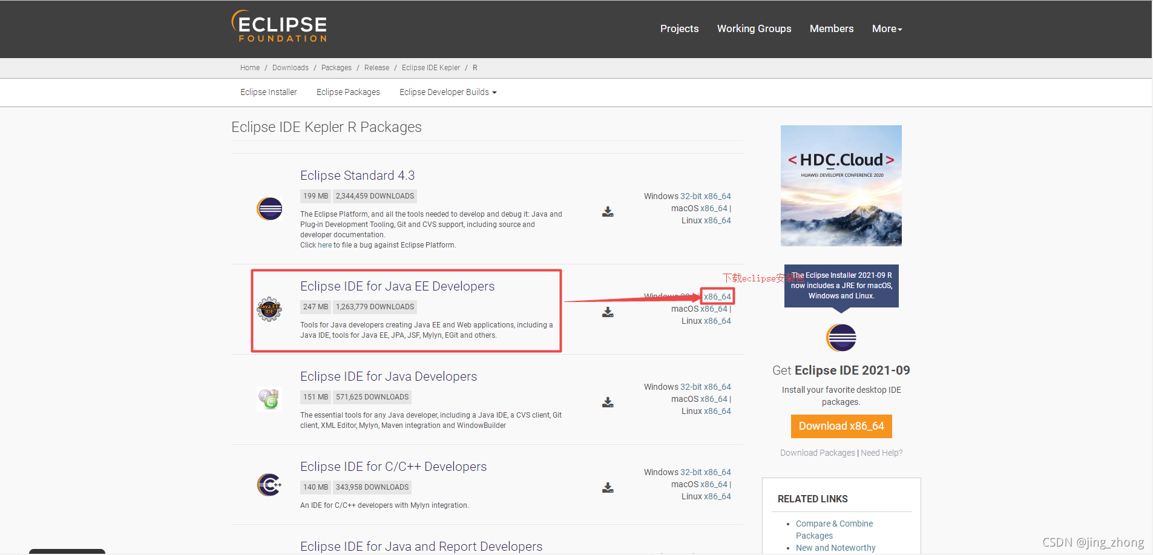Viewport: 1153px width, 555px height.
Task: Click download icon for Eclipse Standard 4.3
Action: [608, 212]
